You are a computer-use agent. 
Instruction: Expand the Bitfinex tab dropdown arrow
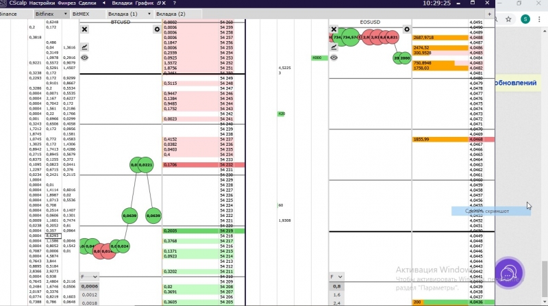pos(65,14)
